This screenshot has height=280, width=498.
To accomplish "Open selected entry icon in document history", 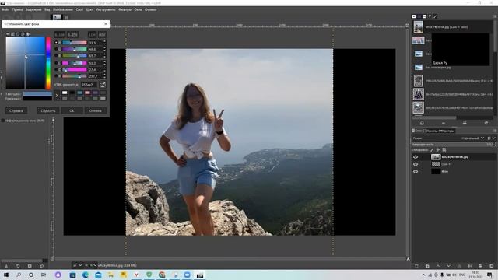I will pos(422,123).
